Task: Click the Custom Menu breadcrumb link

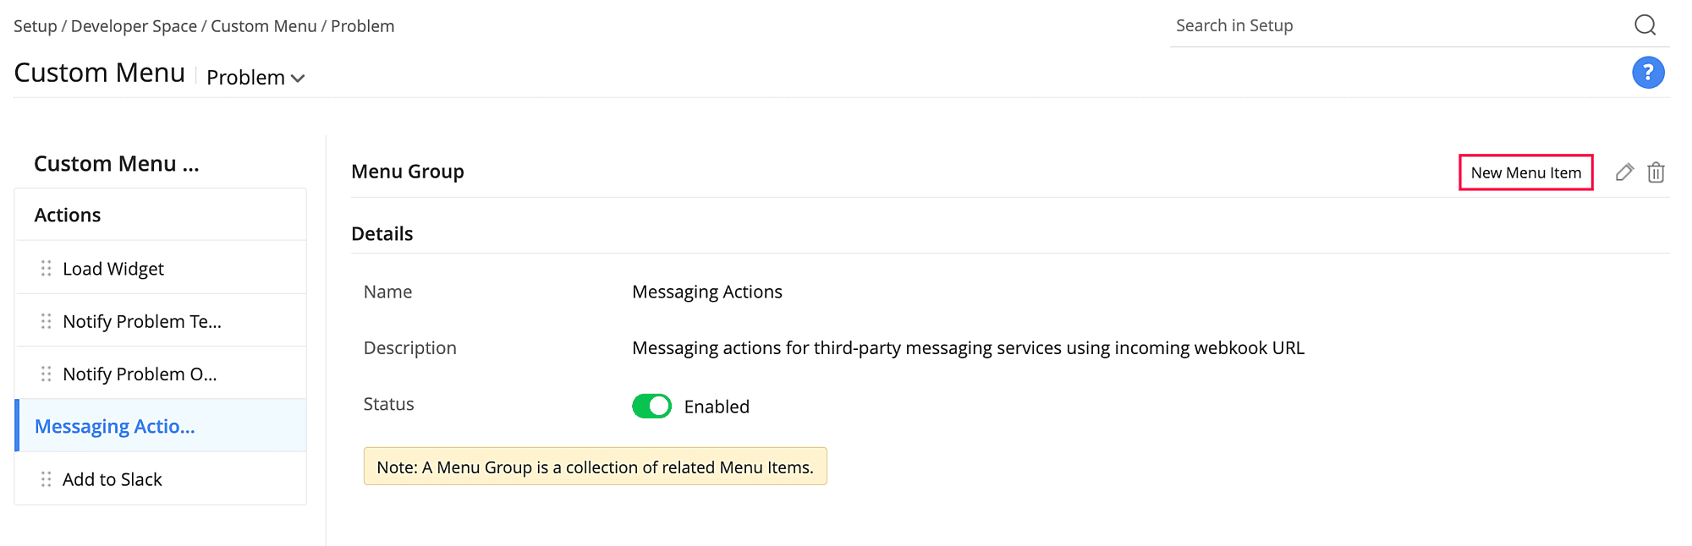Action: point(263,26)
